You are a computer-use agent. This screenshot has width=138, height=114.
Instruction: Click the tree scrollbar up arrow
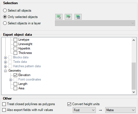pos(134,40)
